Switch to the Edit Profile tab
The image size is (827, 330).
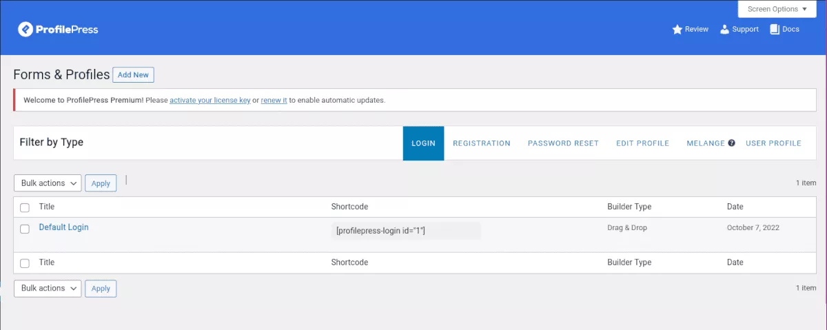pos(642,143)
